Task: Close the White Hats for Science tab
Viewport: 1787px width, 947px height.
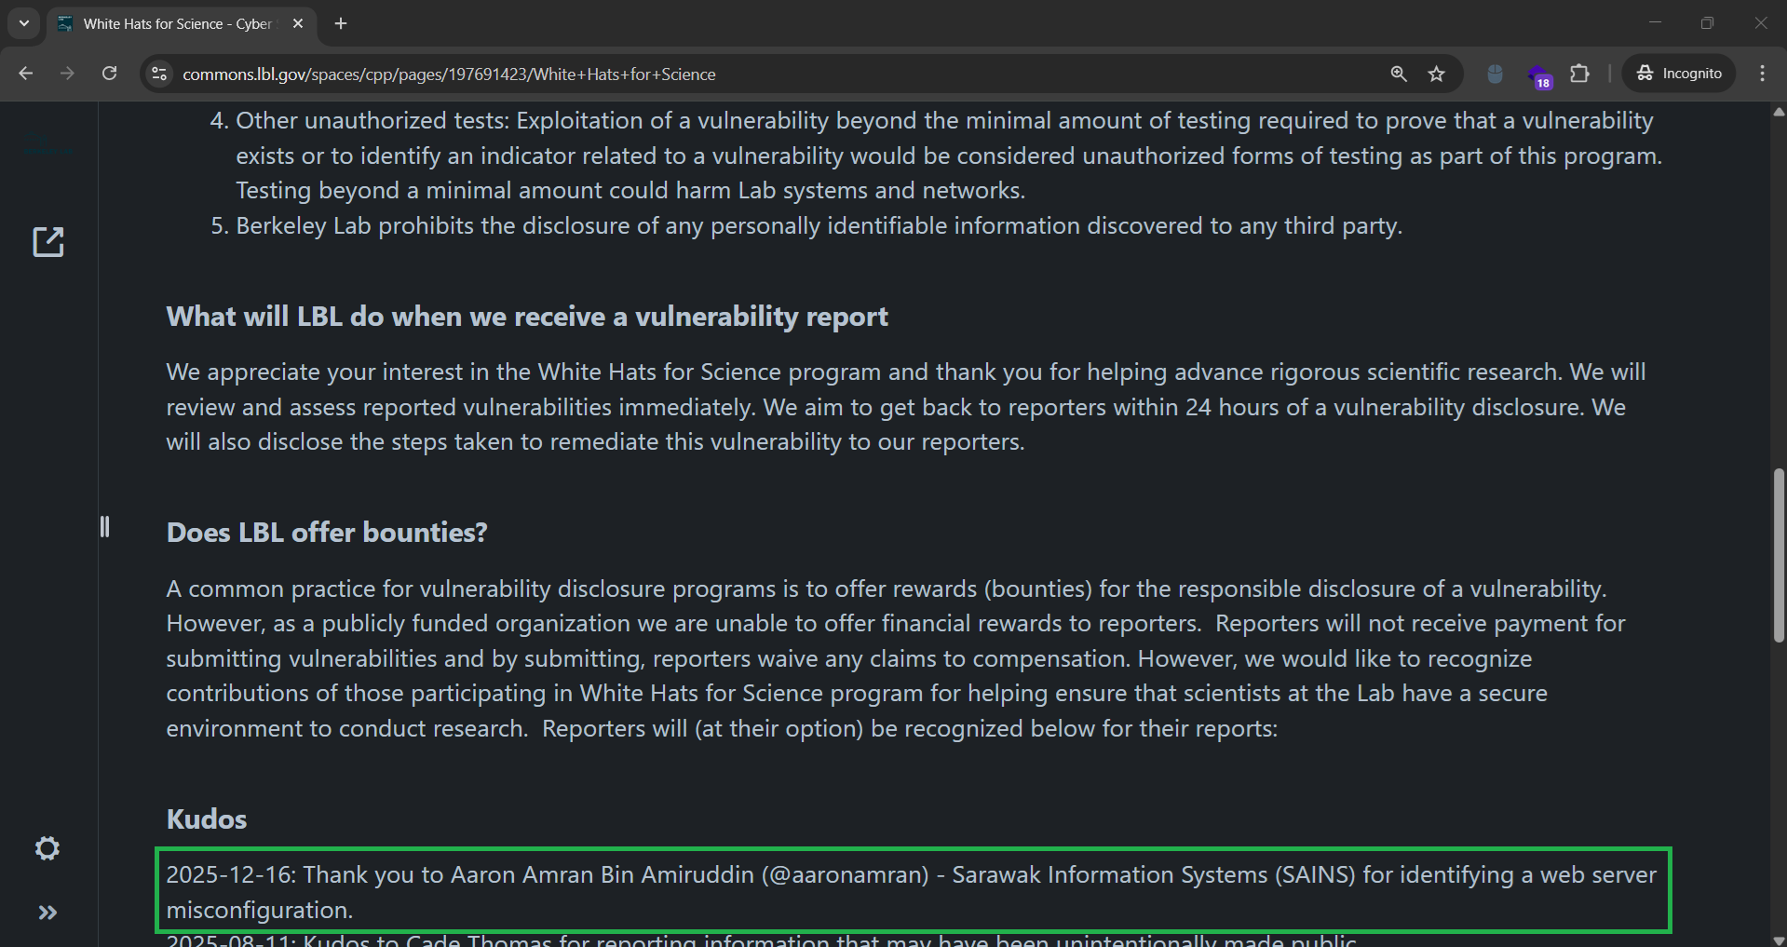Action: tap(298, 23)
